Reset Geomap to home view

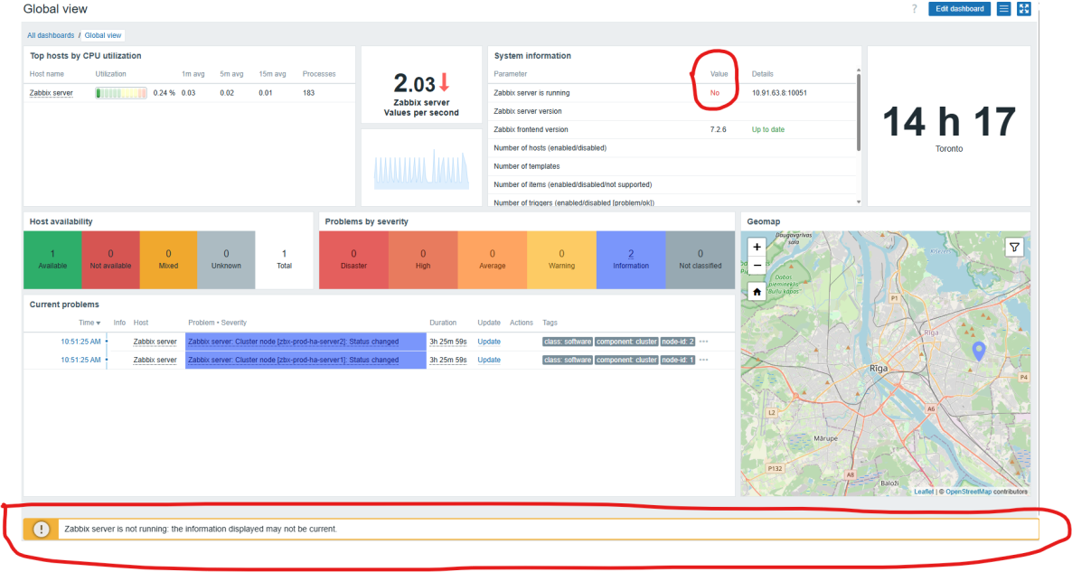point(757,292)
